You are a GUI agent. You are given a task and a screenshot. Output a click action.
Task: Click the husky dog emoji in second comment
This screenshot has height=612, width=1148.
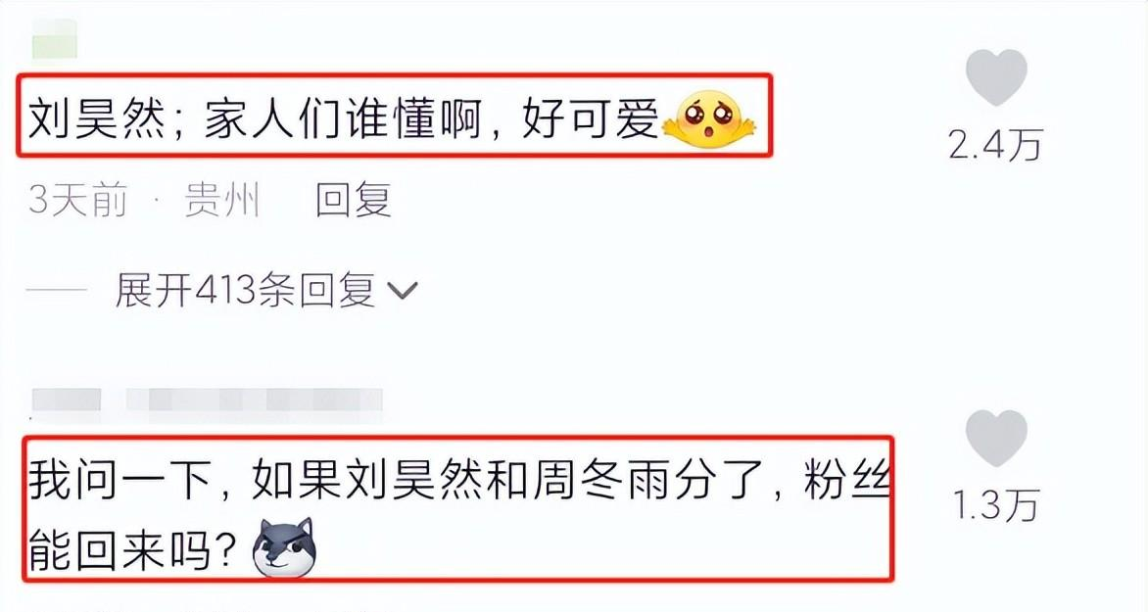coord(284,547)
